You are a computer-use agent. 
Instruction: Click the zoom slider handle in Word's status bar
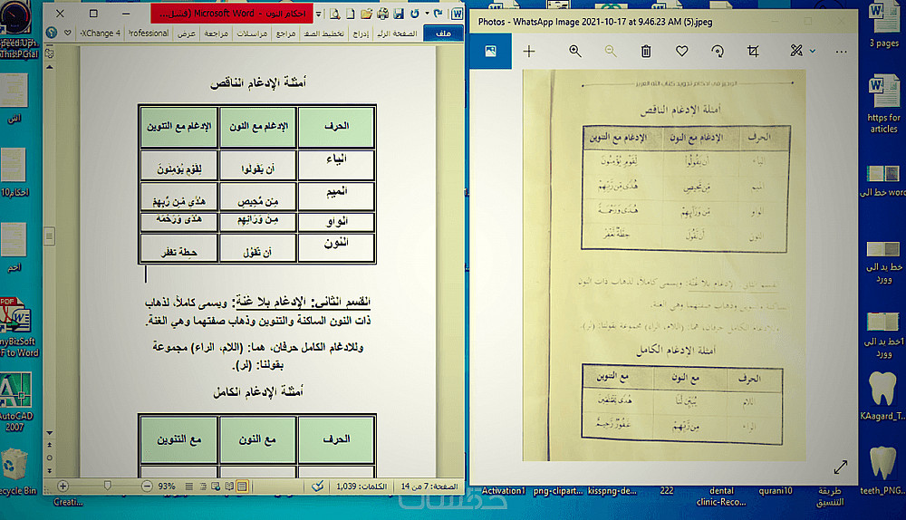click(x=108, y=486)
